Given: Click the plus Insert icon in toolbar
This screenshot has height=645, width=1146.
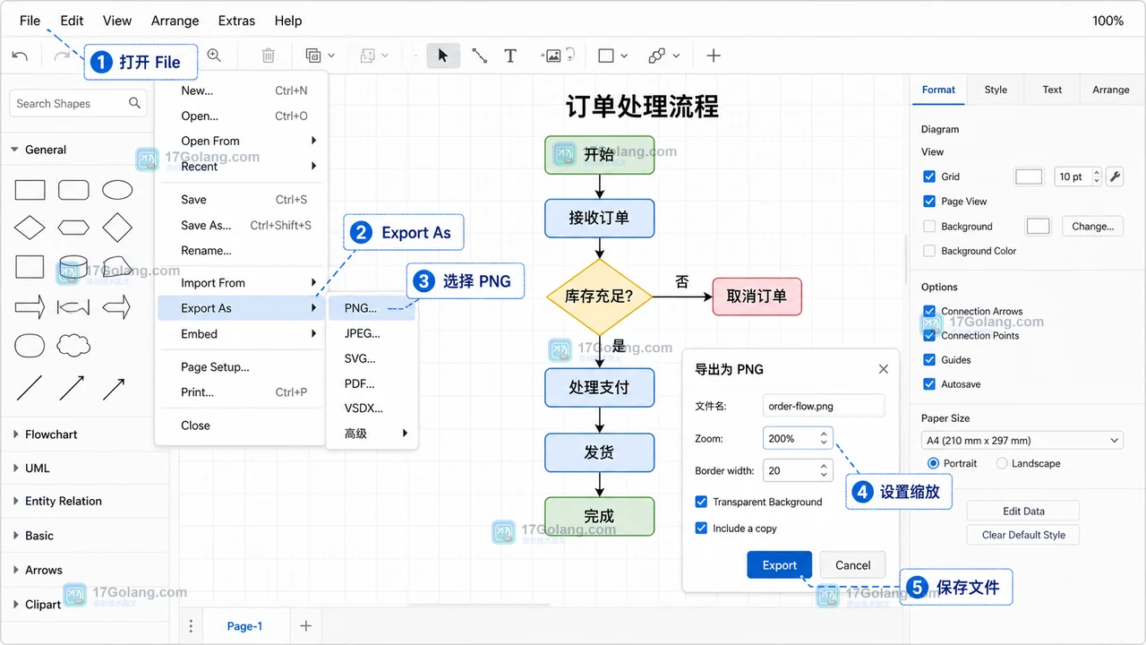Looking at the screenshot, I should pos(714,56).
